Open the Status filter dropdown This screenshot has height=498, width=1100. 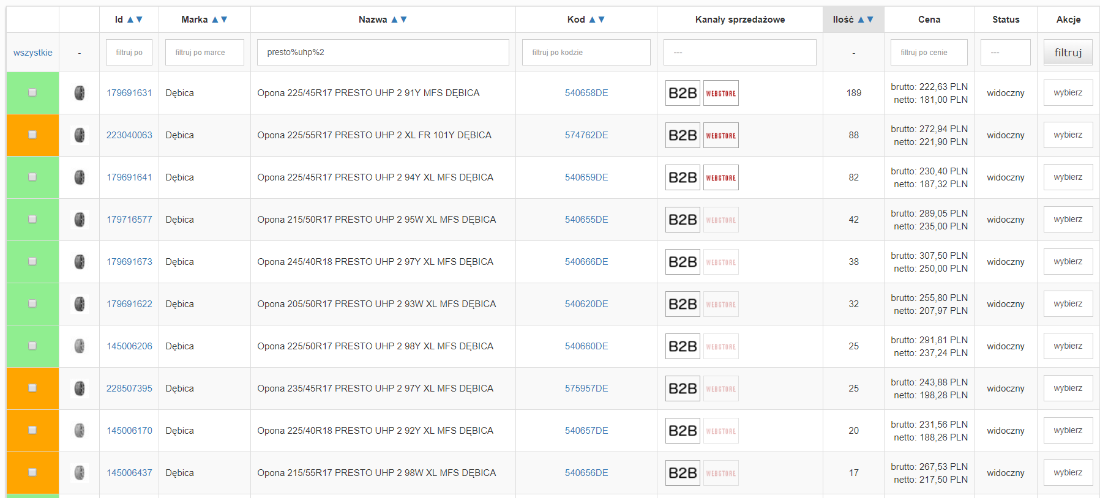tap(1005, 53)
